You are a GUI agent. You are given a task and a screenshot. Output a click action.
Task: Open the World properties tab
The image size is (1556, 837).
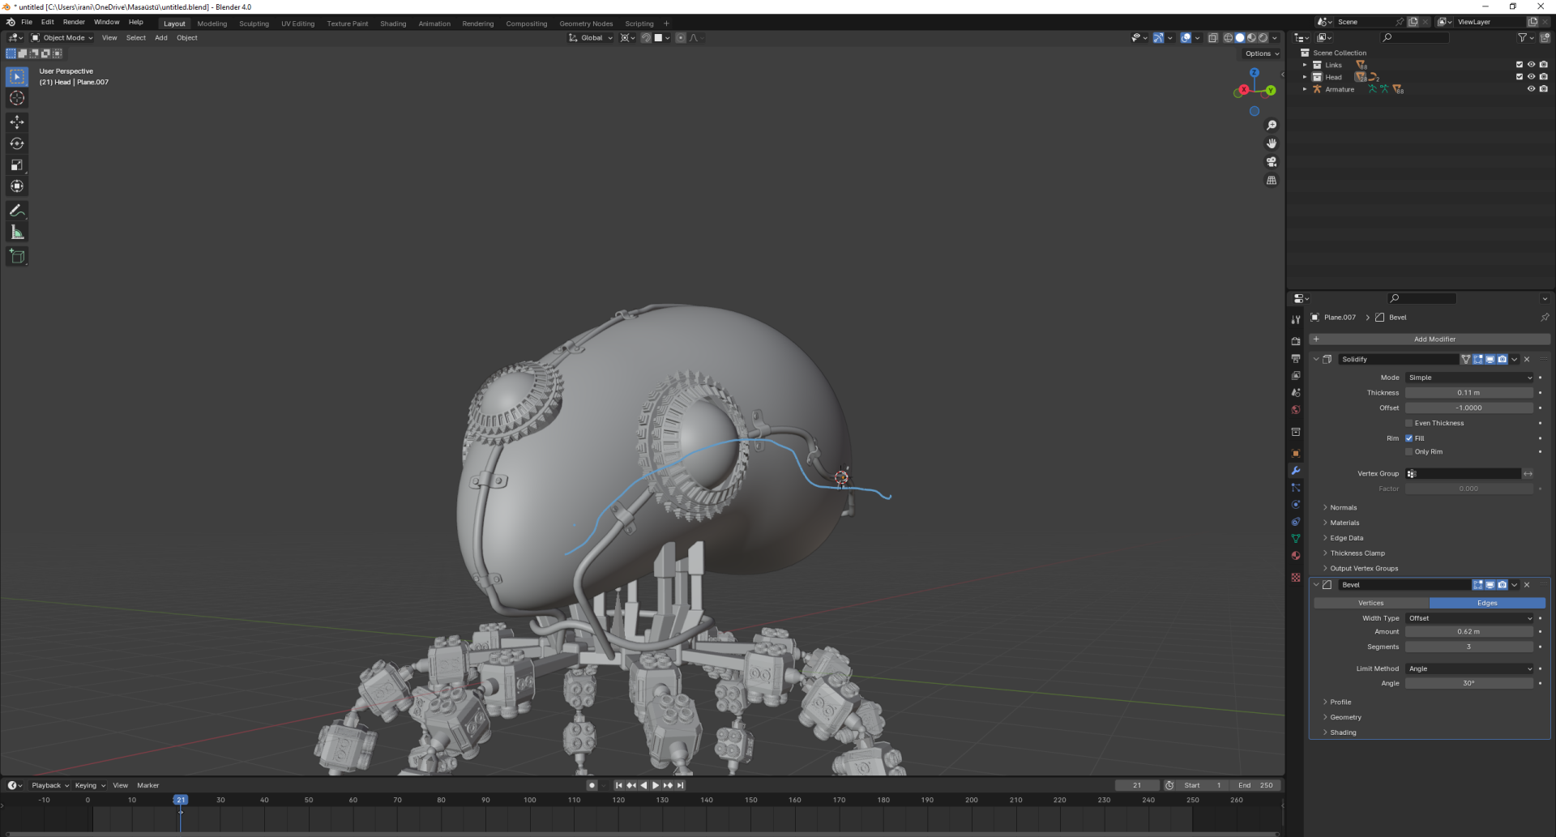tap(1296, 410)
